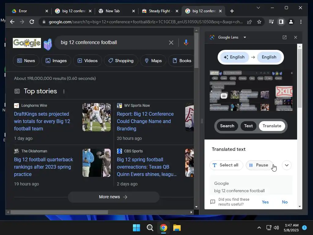Open the notification badge in taskbar

click(304, 227)
